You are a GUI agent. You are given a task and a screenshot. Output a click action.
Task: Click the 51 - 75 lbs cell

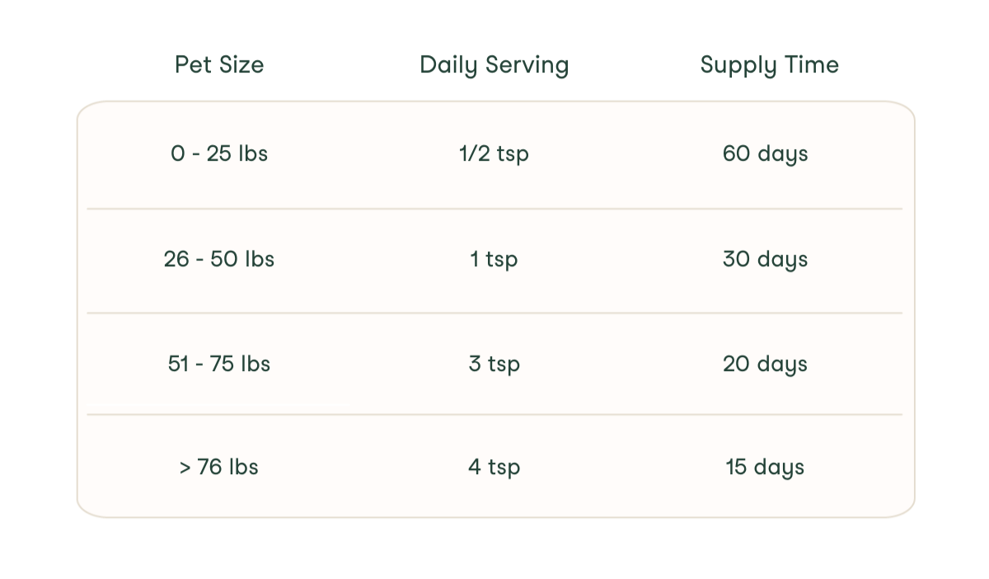coord(219,364)
